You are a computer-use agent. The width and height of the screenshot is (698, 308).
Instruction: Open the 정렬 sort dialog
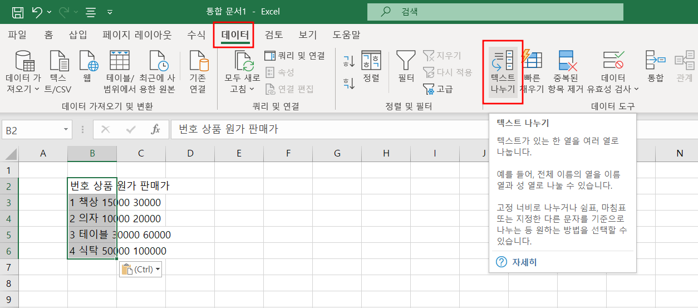coord(371,67)
